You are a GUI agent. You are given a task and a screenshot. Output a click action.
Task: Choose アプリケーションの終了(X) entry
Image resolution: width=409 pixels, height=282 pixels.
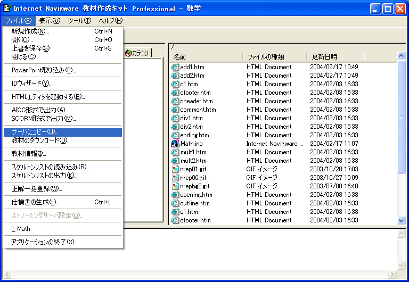(x=63, y=242)
